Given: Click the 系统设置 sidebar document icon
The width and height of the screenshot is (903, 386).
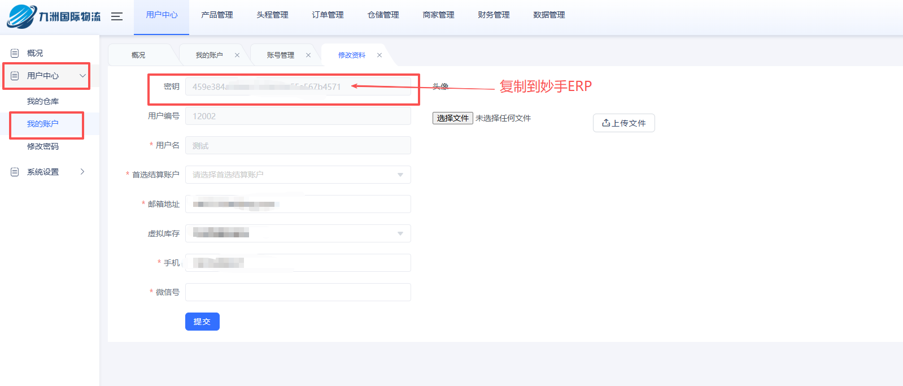Looking at the screenshot, I should [15, 172].
